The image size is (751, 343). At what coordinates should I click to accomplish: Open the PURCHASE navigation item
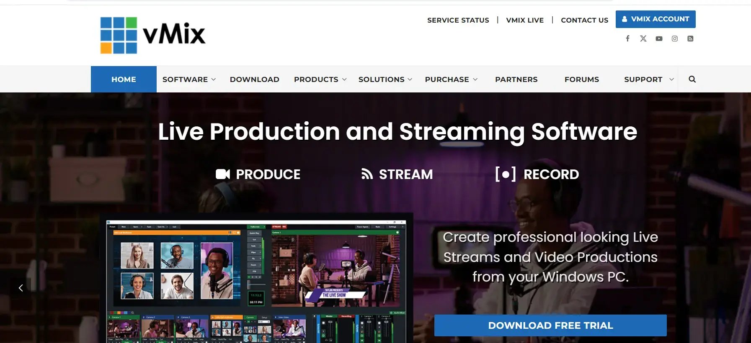(447, 79)
